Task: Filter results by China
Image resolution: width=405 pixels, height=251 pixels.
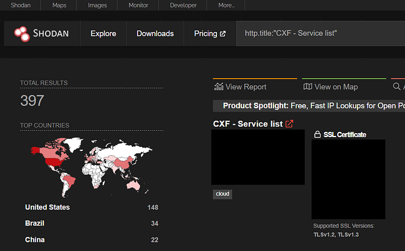Action: [x=35, y=240]
